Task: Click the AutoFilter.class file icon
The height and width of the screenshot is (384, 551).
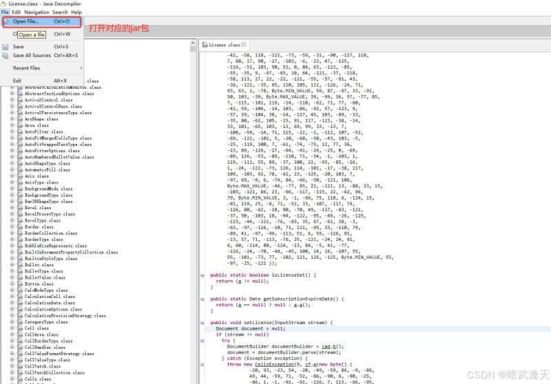Action: click(20, 131)
